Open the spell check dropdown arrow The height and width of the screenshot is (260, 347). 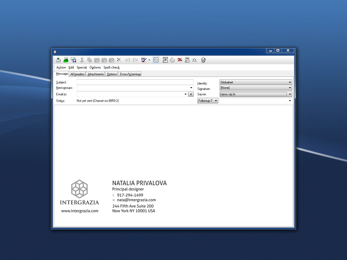point(149,60)
